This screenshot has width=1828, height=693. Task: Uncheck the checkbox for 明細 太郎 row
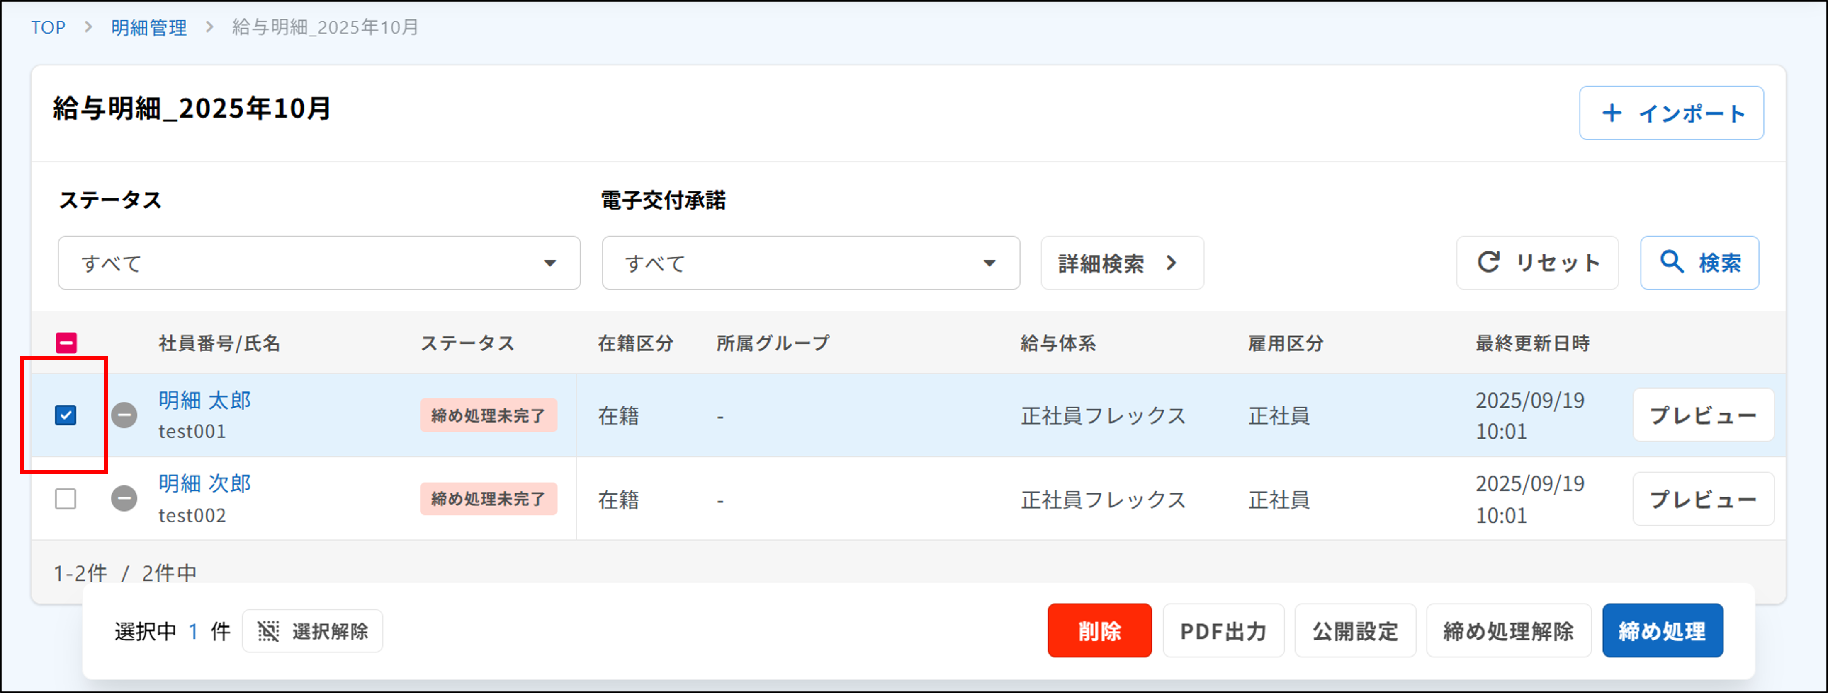tap(66, 415)
